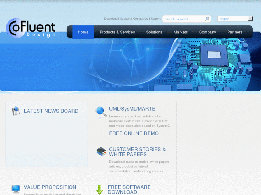Follow the Download link at top
Image resolution: width=261 pixels, height=195 pixels.
tap(111, 19)
